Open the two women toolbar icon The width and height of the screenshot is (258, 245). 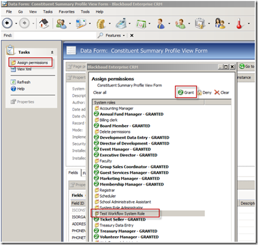coord(220,23)
